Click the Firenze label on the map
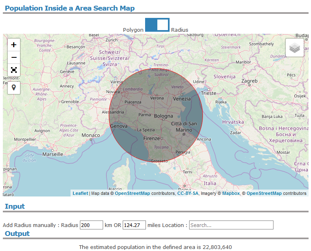 tap(152, 139)
